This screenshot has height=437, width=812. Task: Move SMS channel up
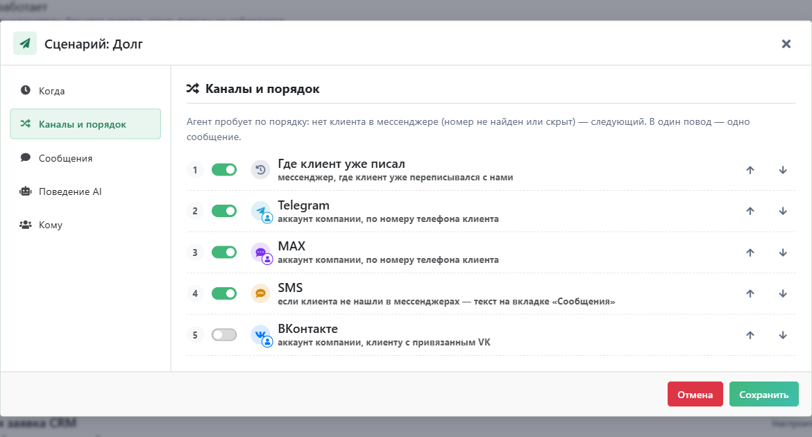pyautogui.click(x=750, y=293)
